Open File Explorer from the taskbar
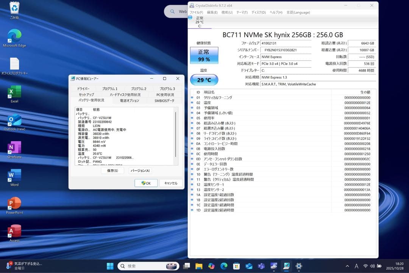Viewport: 409px width, 273px height. tap(199, 266)
